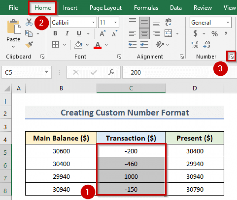Image resolution: width=237 pixels, height=200 pixels.
Task: Open Alignment group dialog launcher
Action: [x=182, y=56]
